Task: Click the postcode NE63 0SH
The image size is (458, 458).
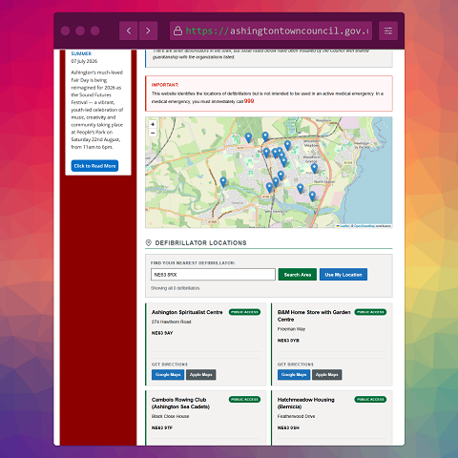Action: click(x=288, y=427)
